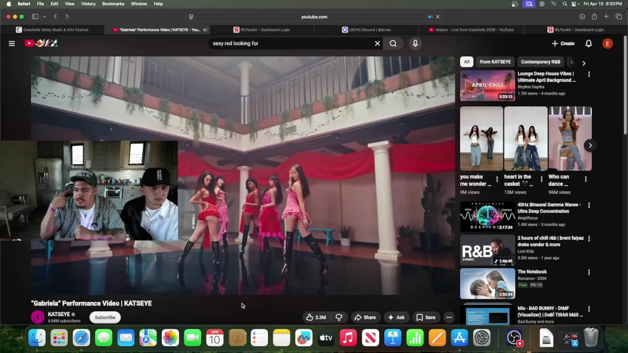Stop loading with address bar X
628x353 pixels.
pos(438,17)
